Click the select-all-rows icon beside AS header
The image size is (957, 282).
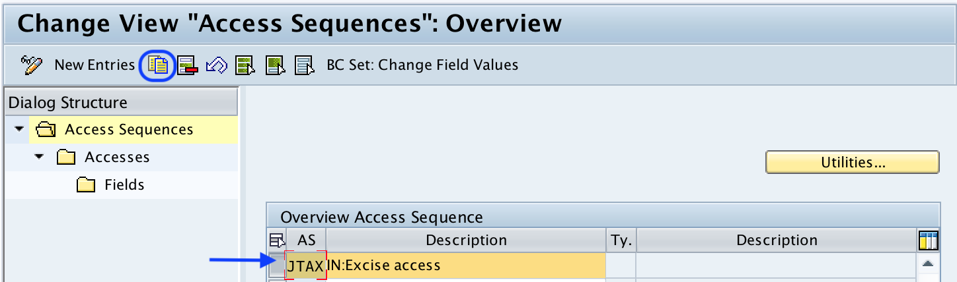pyautogui.click(x=276, y=240)
